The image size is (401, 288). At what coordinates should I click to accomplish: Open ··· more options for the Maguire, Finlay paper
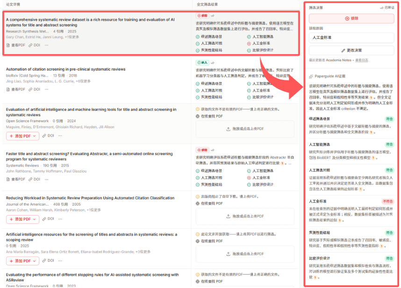[60, 136]
